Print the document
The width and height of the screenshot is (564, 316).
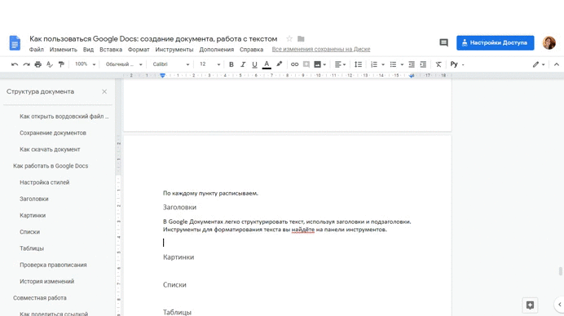[37, 64]
